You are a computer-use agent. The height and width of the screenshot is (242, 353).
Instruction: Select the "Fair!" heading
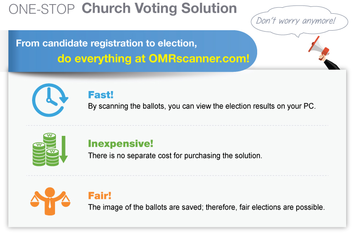[x=99, y=196]
